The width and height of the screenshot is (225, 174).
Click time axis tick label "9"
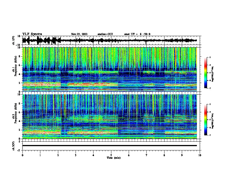[182, 155]
